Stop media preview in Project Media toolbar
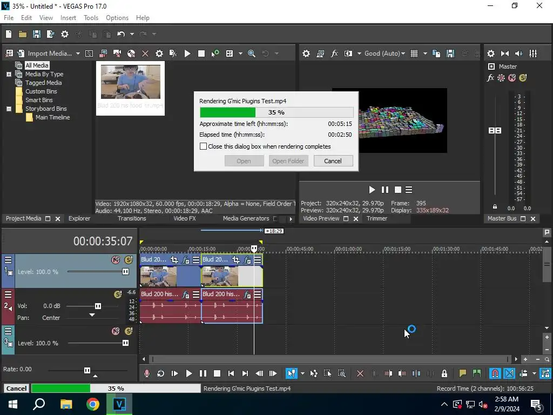The width and height of the screenshot is (553, 415). pos(201,53)
